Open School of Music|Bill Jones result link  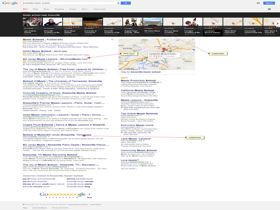(57, 135)
